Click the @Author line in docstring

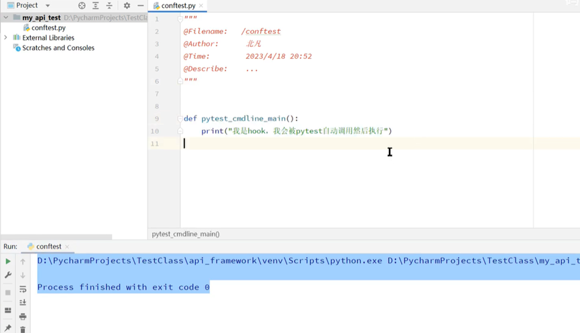223,44
